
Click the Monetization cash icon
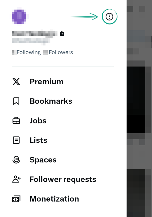tap(16, 199)
